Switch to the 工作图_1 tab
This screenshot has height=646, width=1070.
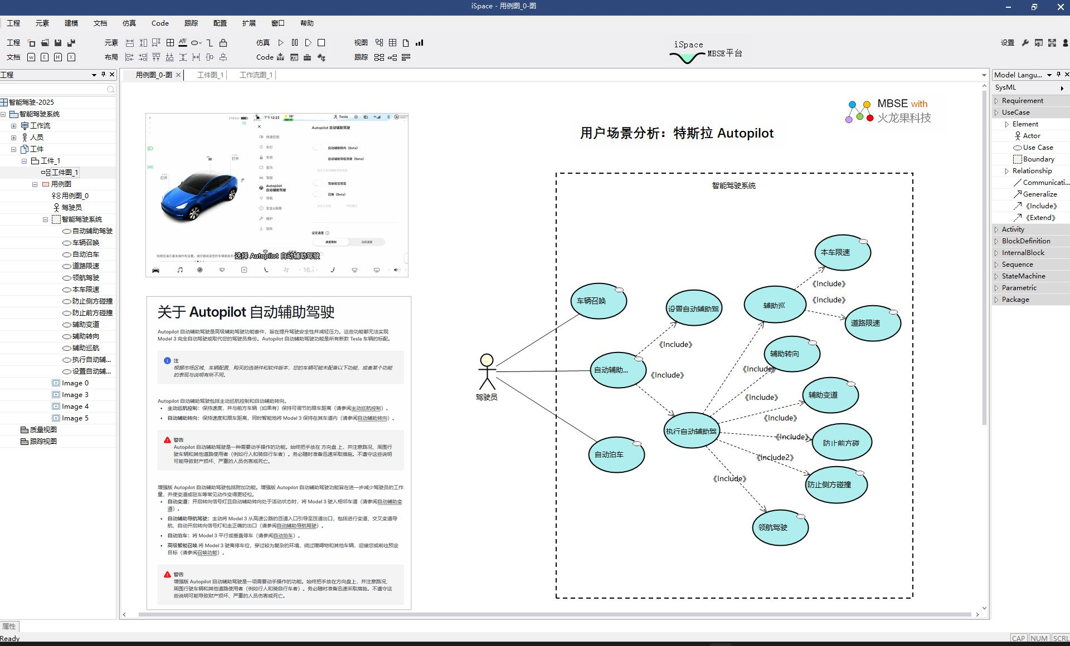[210, 75]
